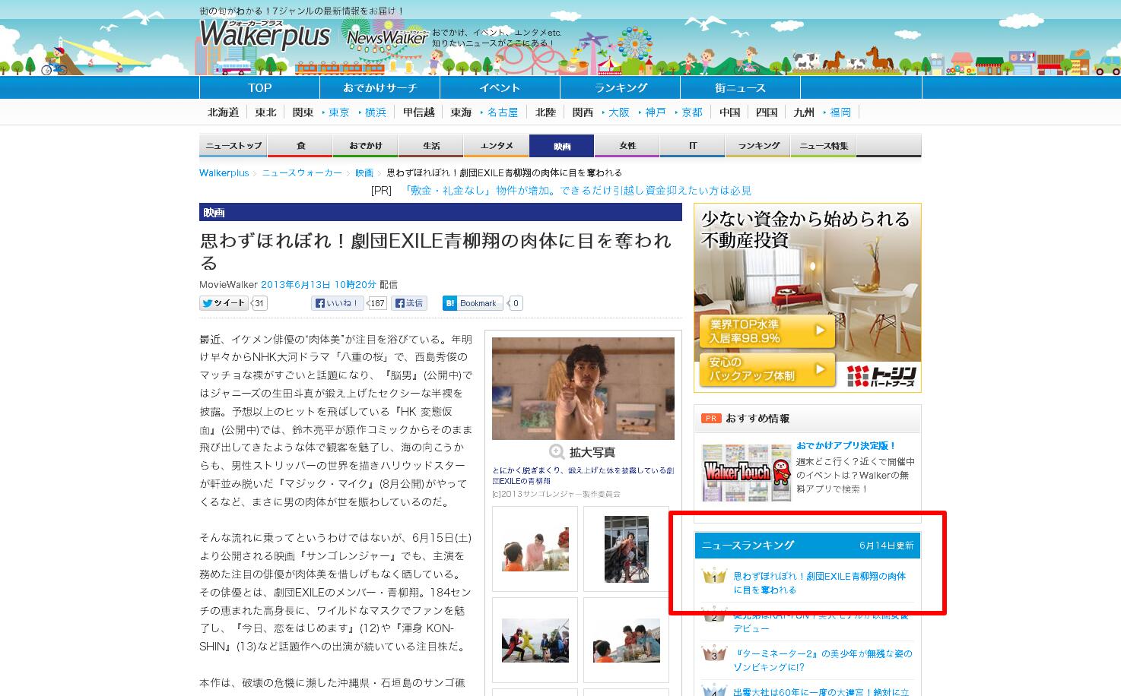Select the エンタメ news tab
1121x696 pixels.
(x=497, y=145)
